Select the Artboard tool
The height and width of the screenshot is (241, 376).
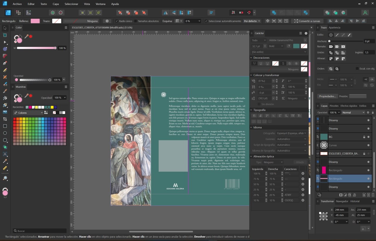pos(5,35)
